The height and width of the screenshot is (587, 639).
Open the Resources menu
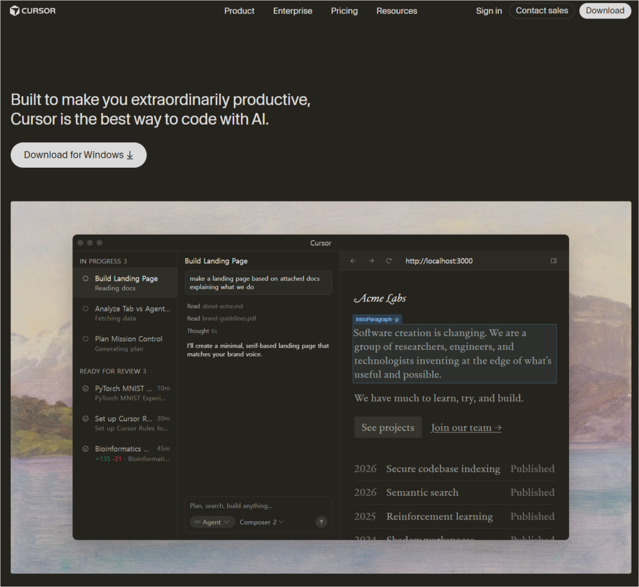[397, 11]
